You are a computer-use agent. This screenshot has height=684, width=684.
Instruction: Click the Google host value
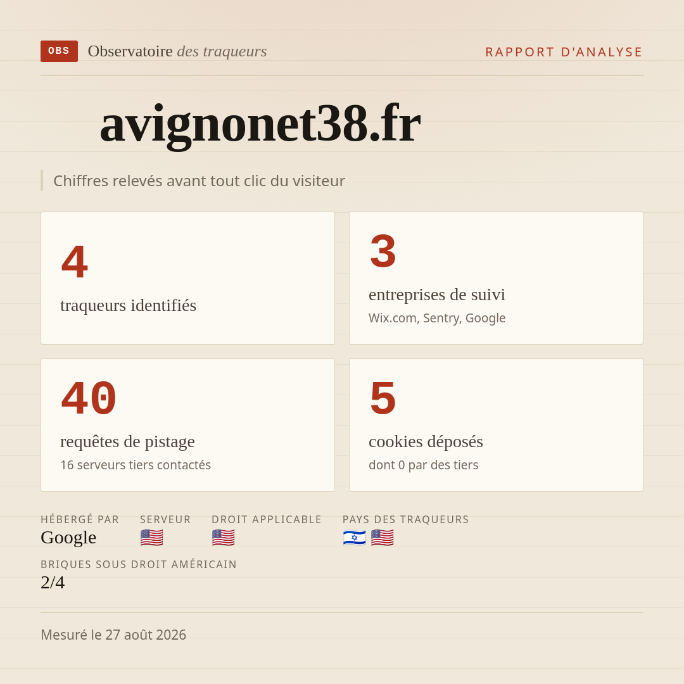(68, 538)
